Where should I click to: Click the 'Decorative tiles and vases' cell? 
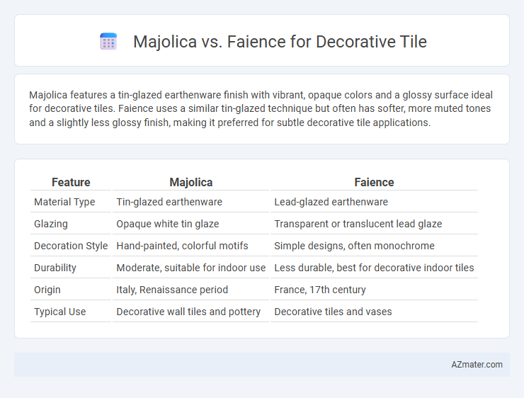pos(374,312)
